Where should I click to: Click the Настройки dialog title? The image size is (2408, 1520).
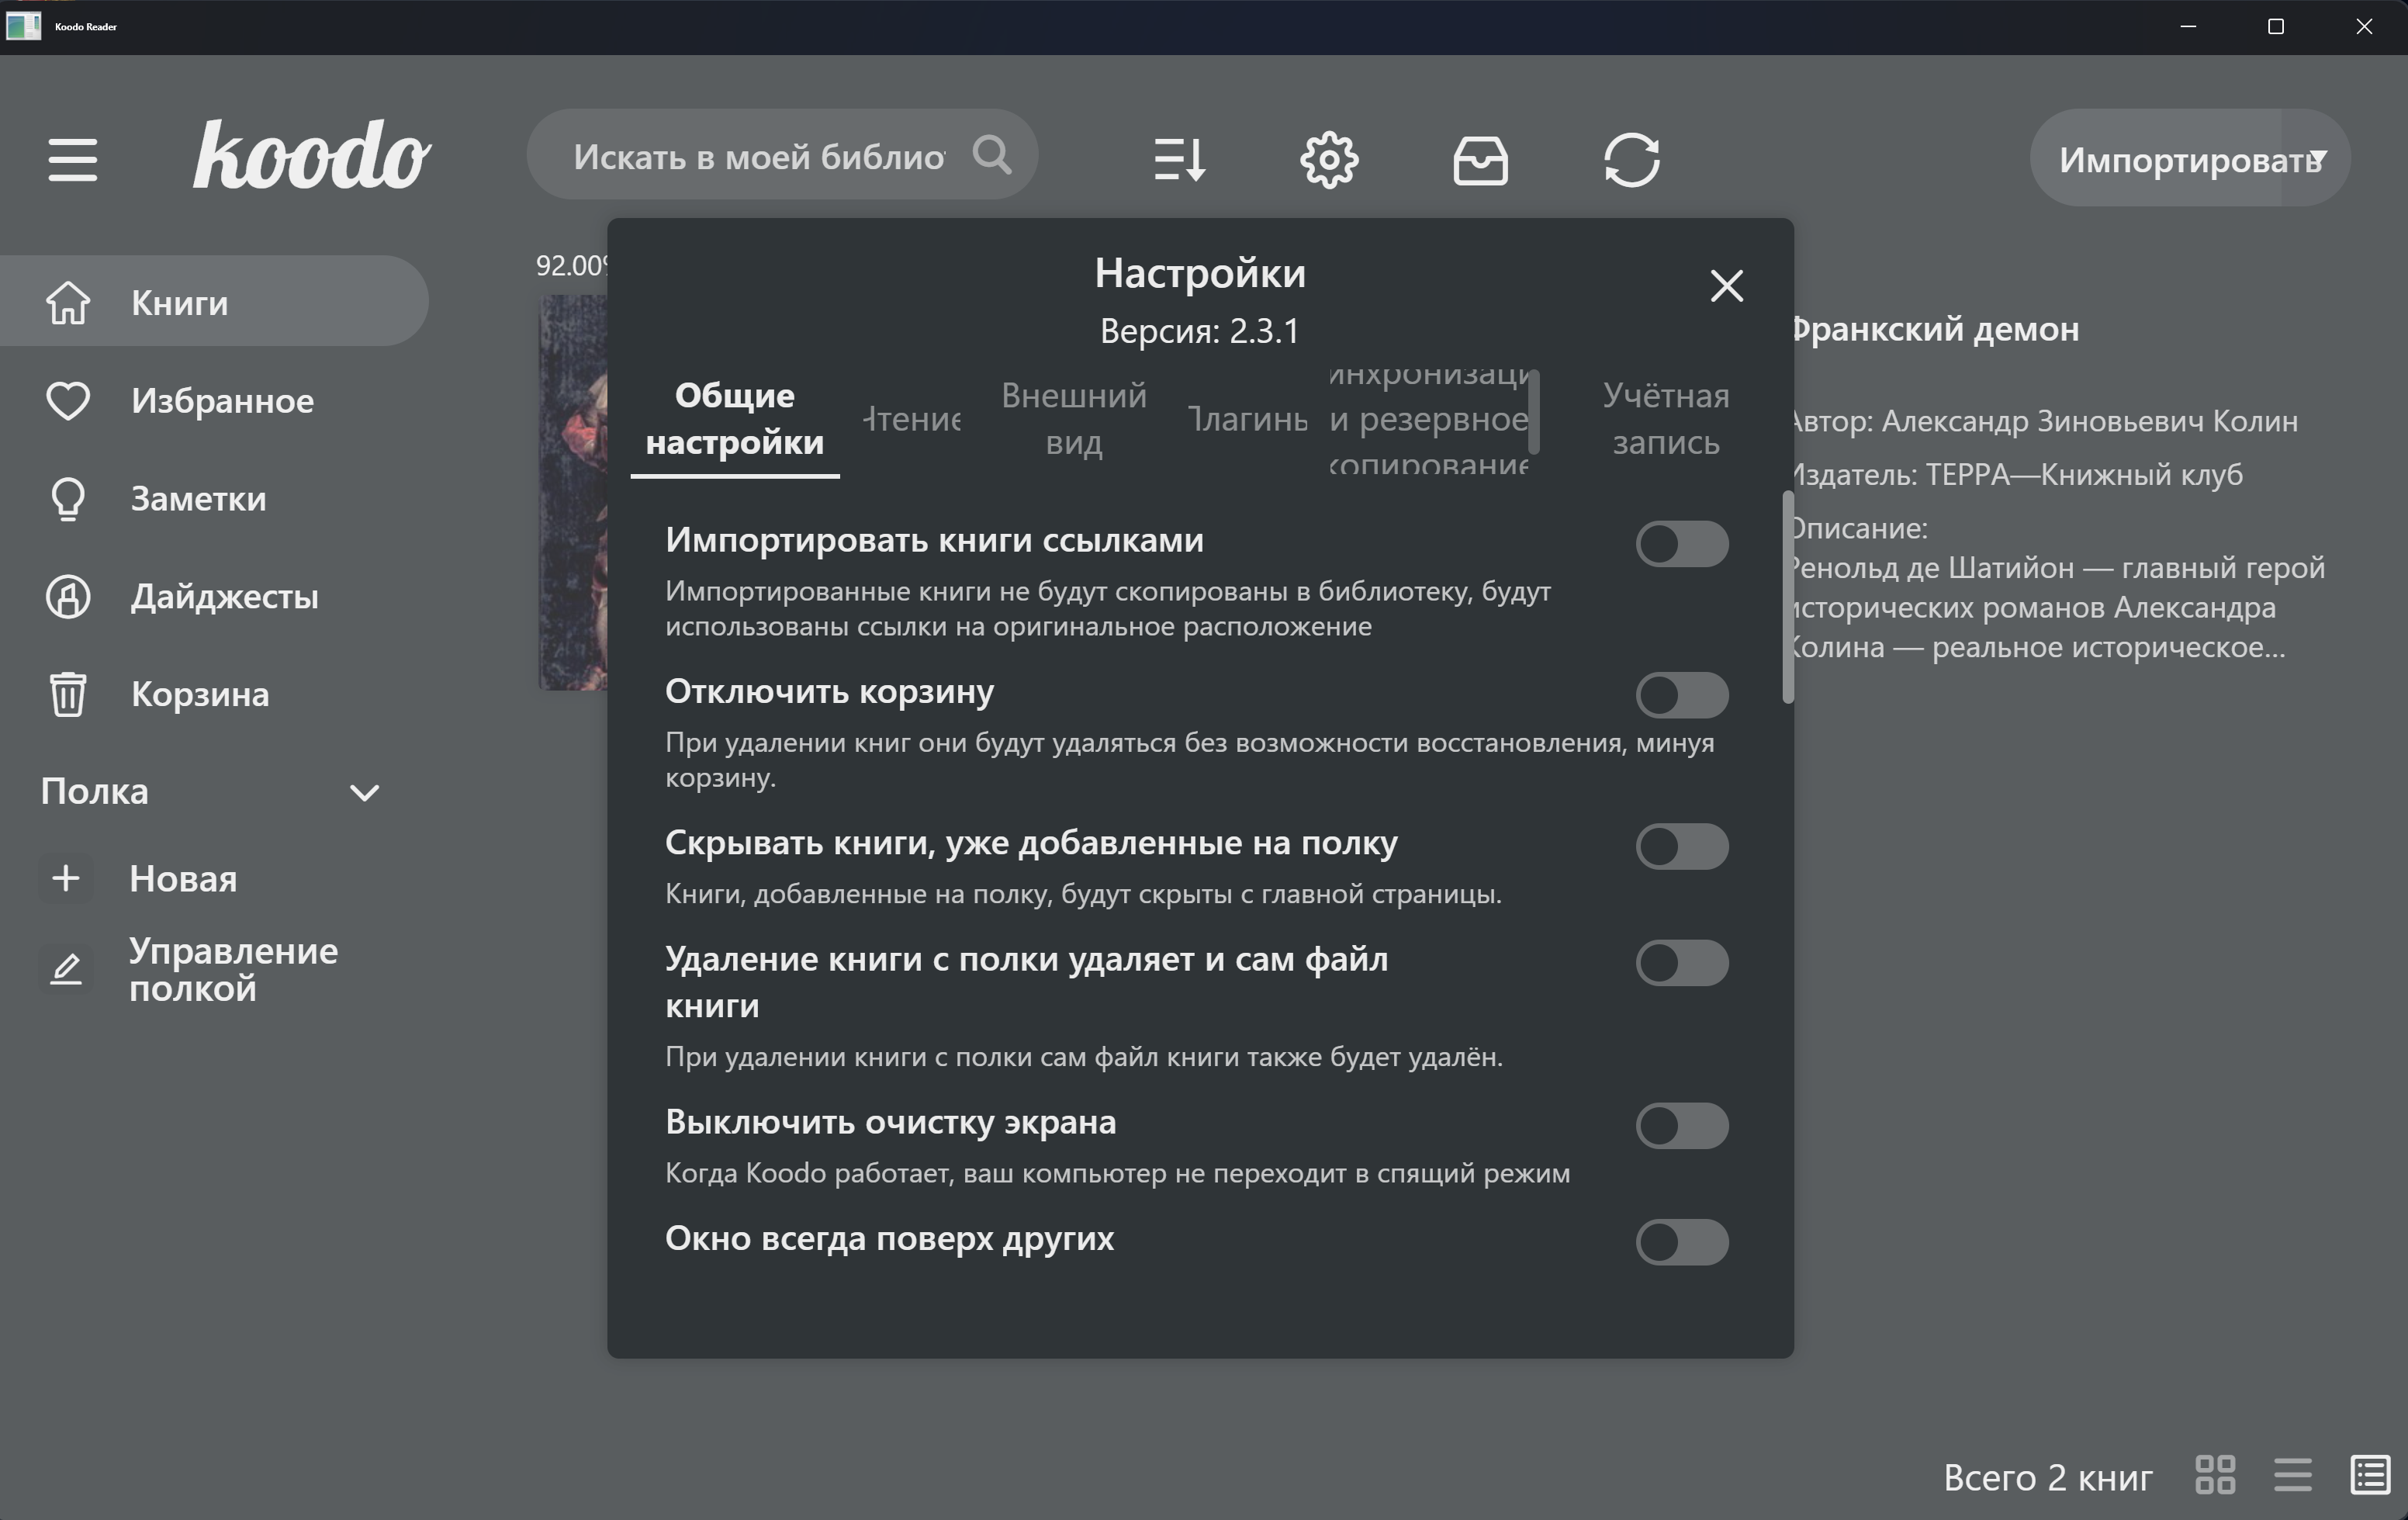1200,273
